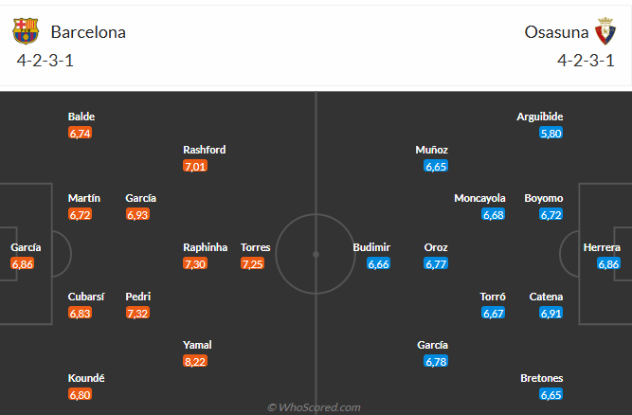The image size is (632, 415).
Task: Click Pedri's 7,32 rating badge
Action: pos(137,313)
